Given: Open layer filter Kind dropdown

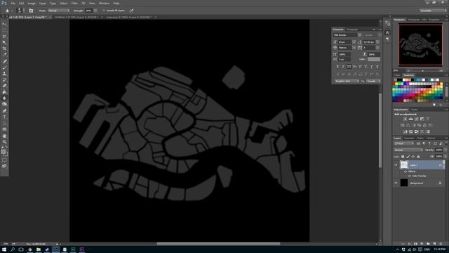Looking at the screenshot, I should [x=404, y=143].
